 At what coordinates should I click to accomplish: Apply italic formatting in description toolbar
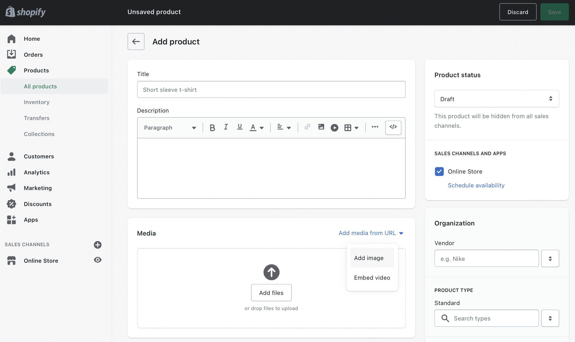(x=226, y=127)
